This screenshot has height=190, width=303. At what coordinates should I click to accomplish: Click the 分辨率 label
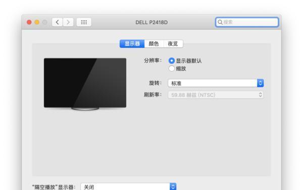[x=153, y=61]
